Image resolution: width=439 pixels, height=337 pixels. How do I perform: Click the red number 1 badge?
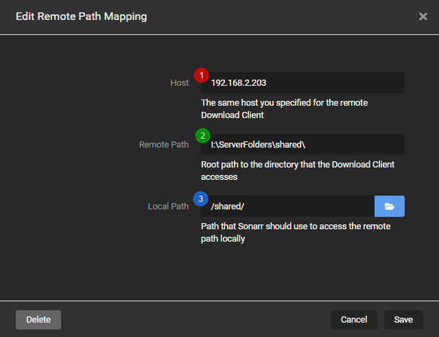[x=201, y=74]
